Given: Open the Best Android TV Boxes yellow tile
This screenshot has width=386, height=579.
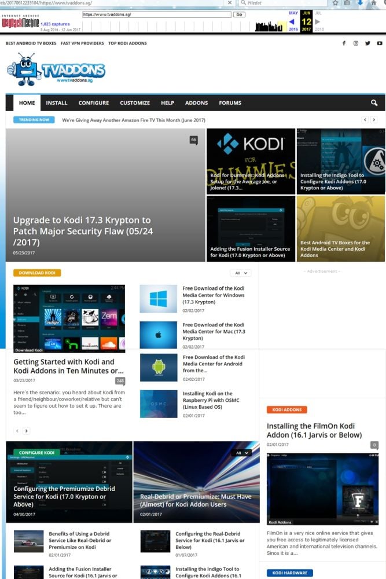Looking at the screenshot, I should (x=341, y=229).
